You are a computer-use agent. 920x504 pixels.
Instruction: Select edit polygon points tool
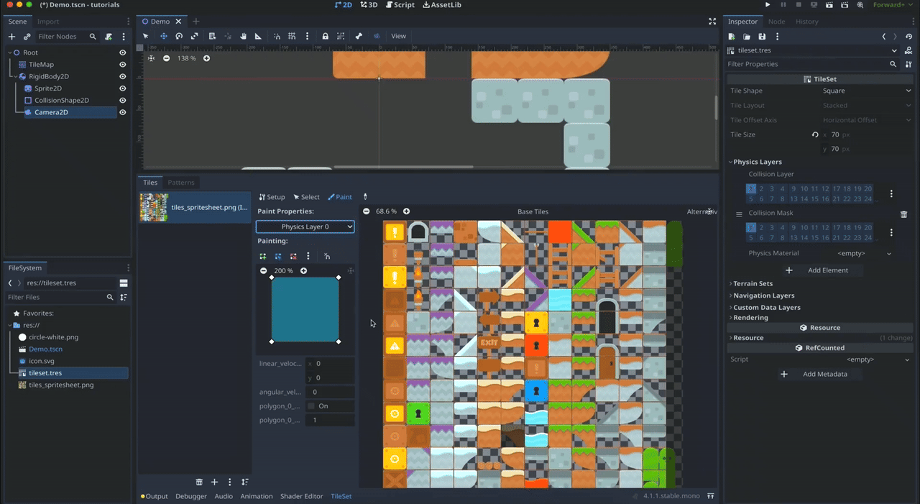click(x=278, y=256)
